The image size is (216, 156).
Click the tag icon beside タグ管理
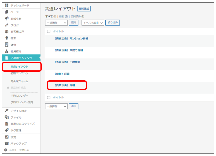tap(7, 130)
